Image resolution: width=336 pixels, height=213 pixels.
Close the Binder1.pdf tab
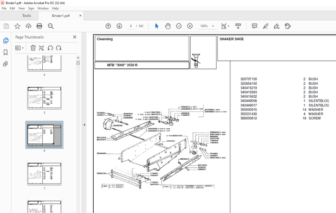(80, 16)
